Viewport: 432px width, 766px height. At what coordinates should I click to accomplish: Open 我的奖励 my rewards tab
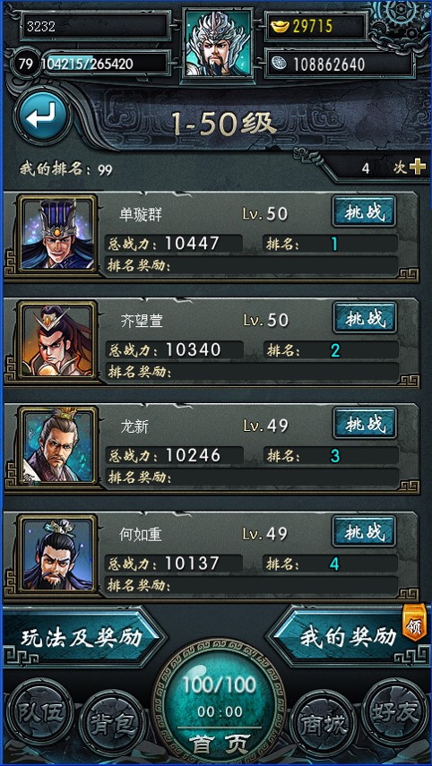coord(347,637)
